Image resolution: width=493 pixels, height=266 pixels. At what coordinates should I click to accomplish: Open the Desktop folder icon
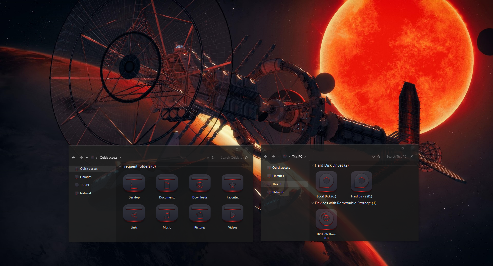[134, 183]
